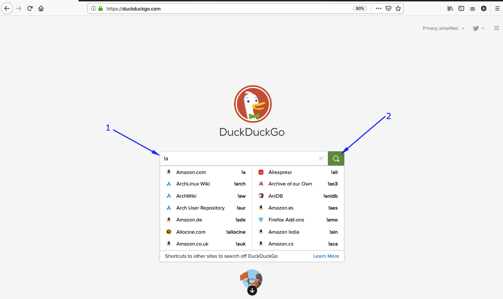
Task: Select the Amazon.com bang suggestion
Action: (191, 172)
